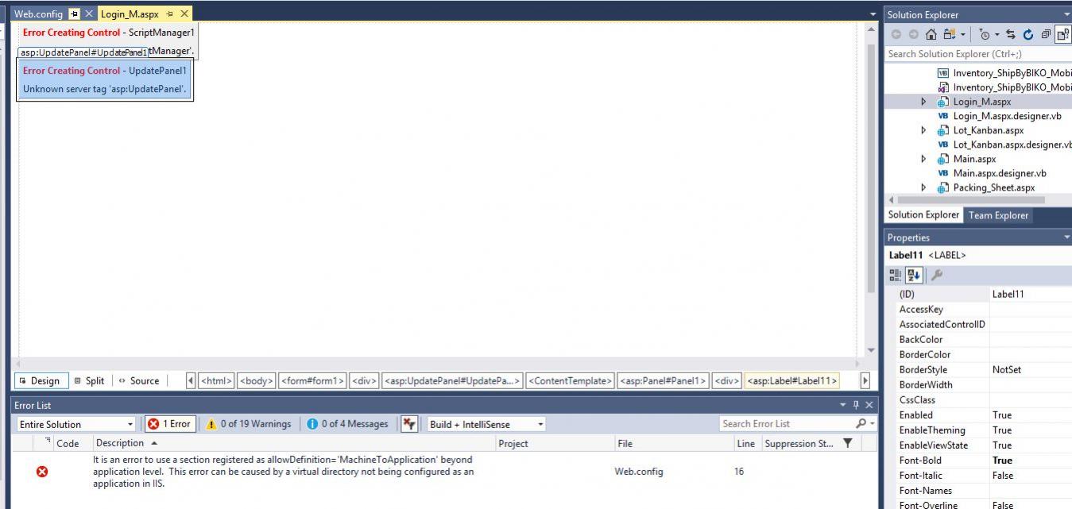Open the Pending Changes Filter dropdown arrow

(x=997, y=34)
